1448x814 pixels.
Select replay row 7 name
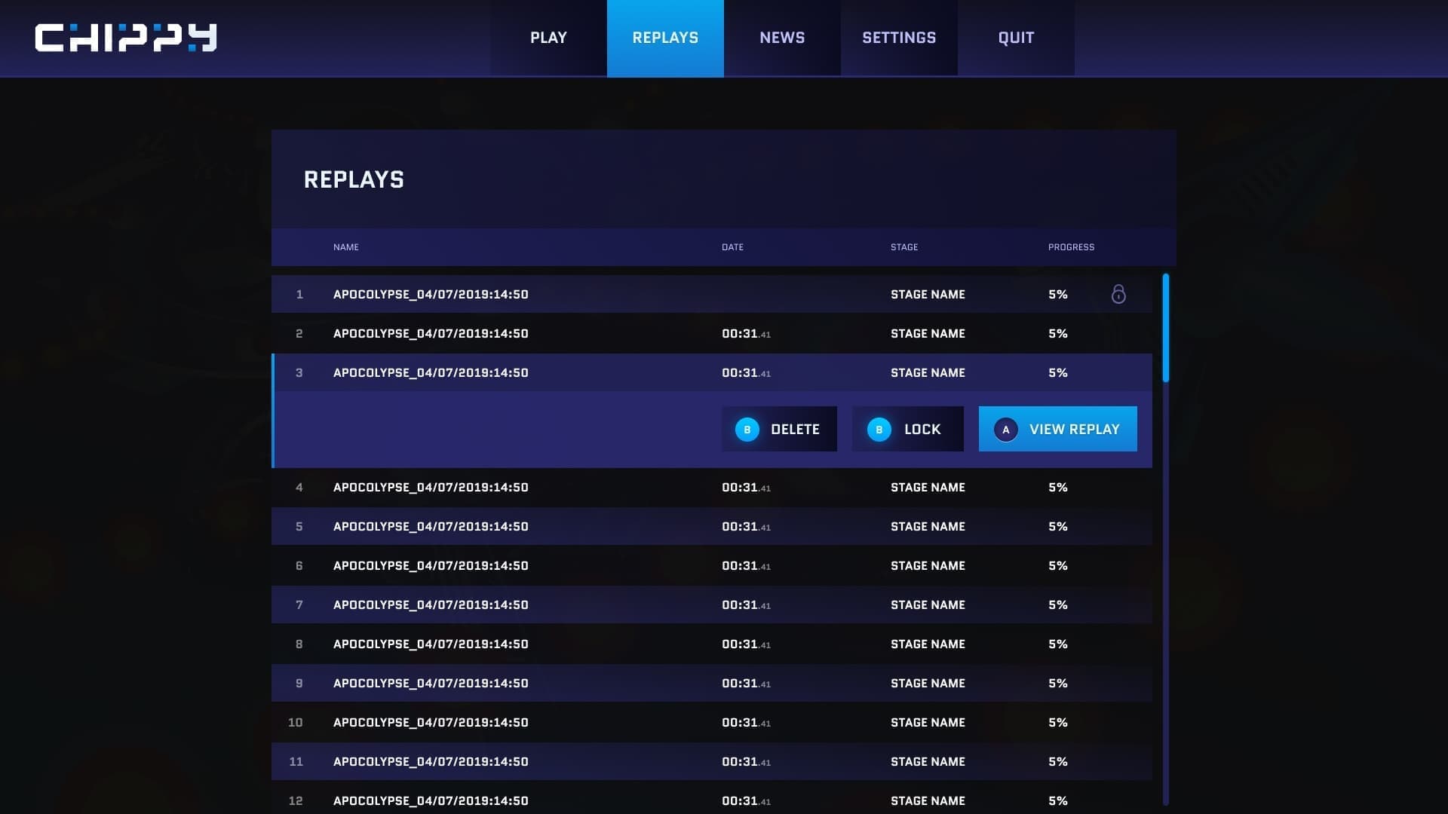pos(431,604)
